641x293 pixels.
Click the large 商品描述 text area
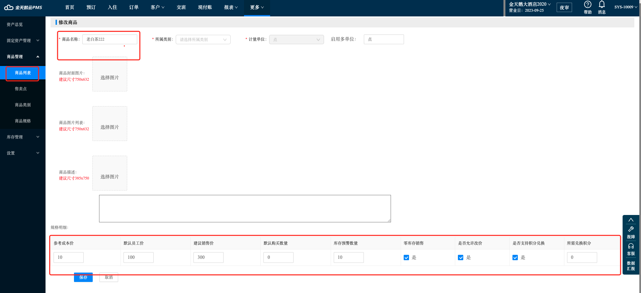tap(245, 209)
